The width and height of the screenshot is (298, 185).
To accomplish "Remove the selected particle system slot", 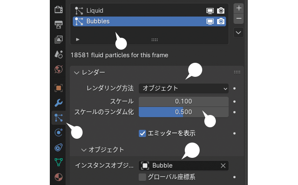I will 239,19.
